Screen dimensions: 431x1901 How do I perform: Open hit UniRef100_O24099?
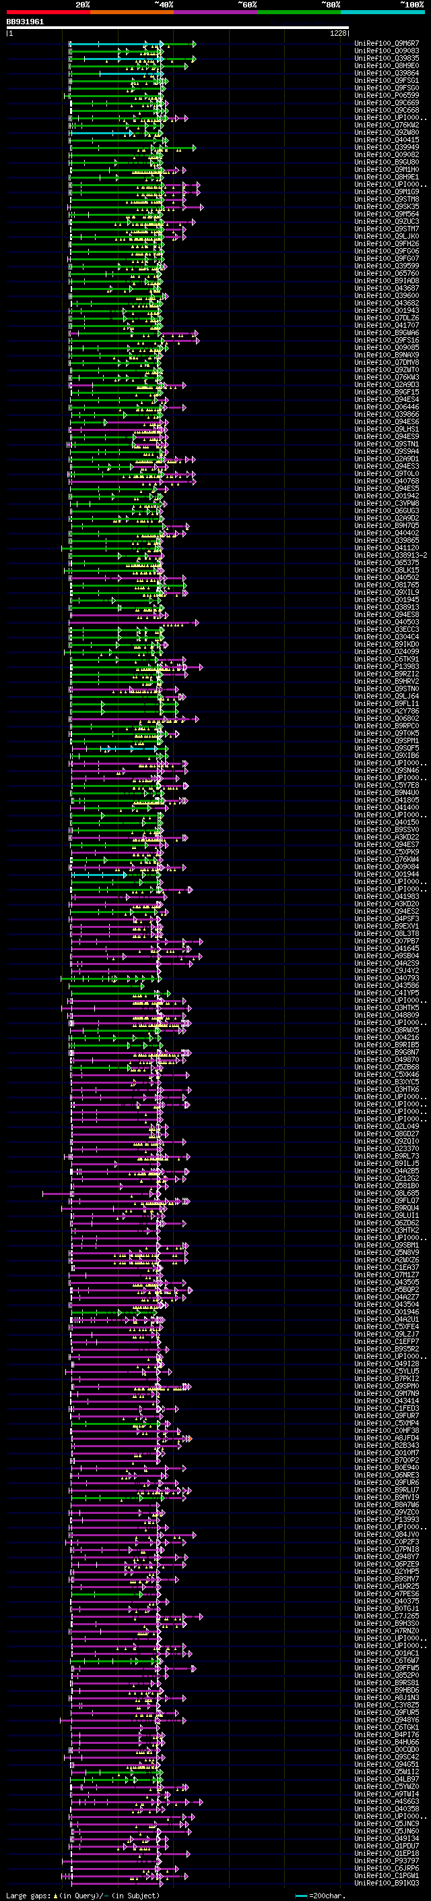pyautogui.click(x=387, y=651)
